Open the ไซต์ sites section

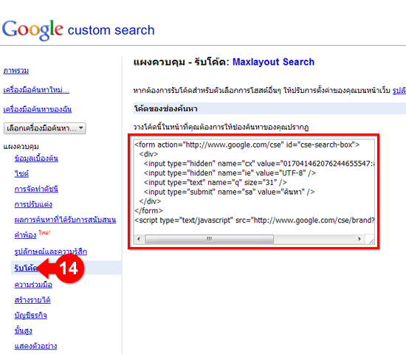(21, 173)
